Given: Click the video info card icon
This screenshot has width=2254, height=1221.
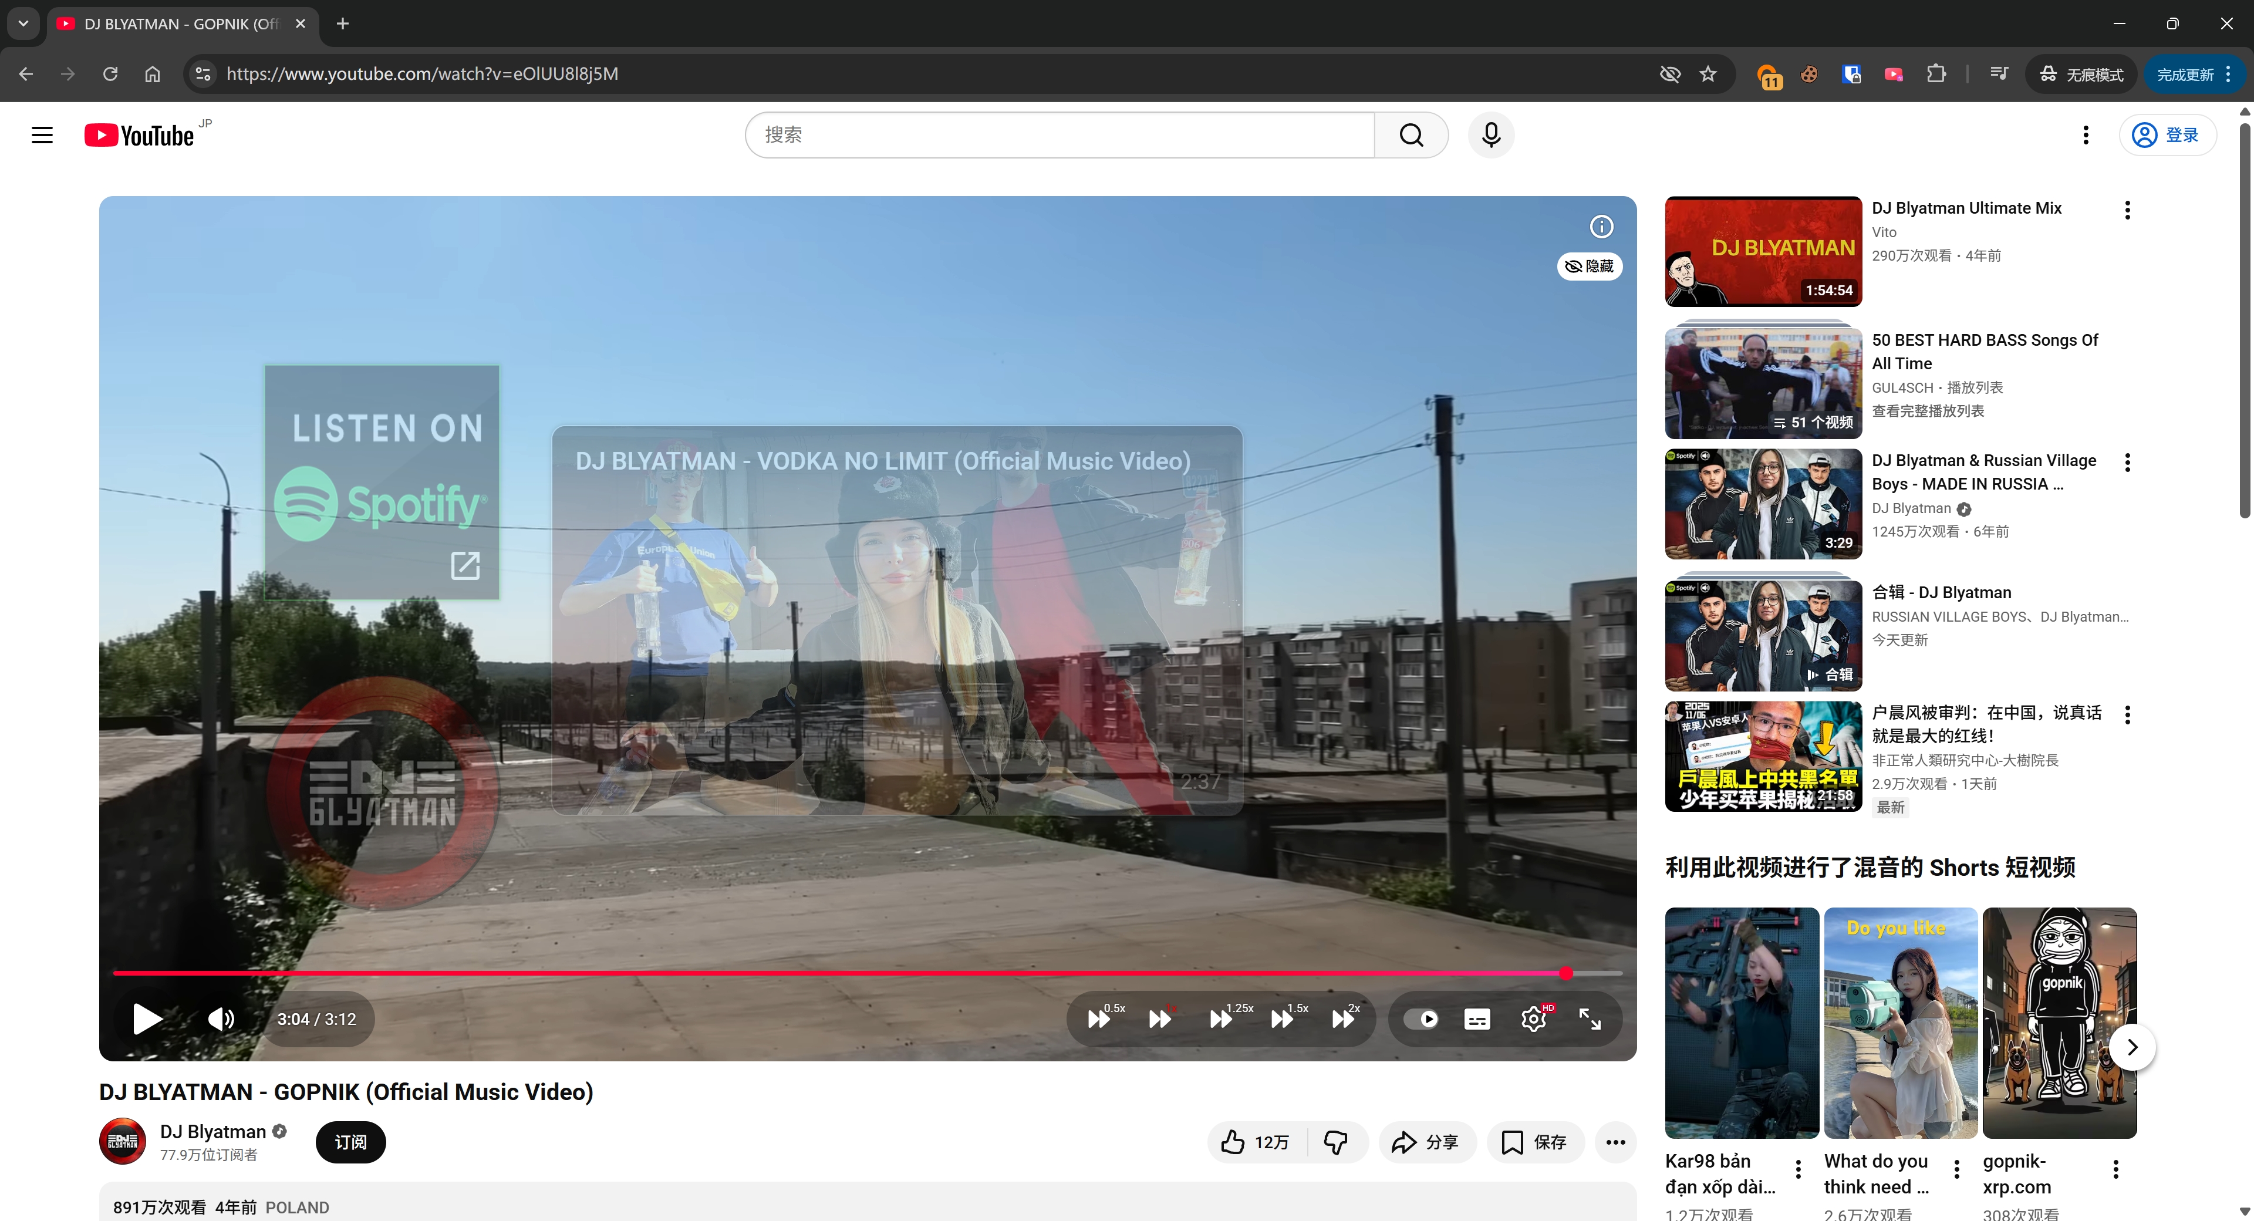Looking at the screenshot, I should [x=1601, y=227].
